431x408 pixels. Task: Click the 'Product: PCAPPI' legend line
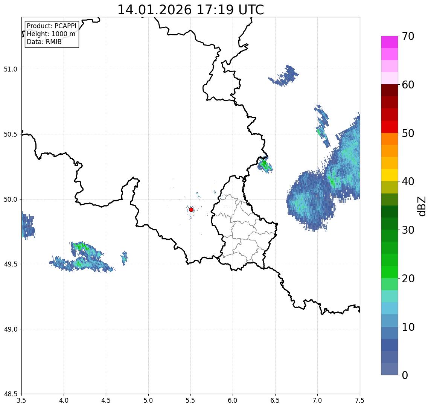52,26
